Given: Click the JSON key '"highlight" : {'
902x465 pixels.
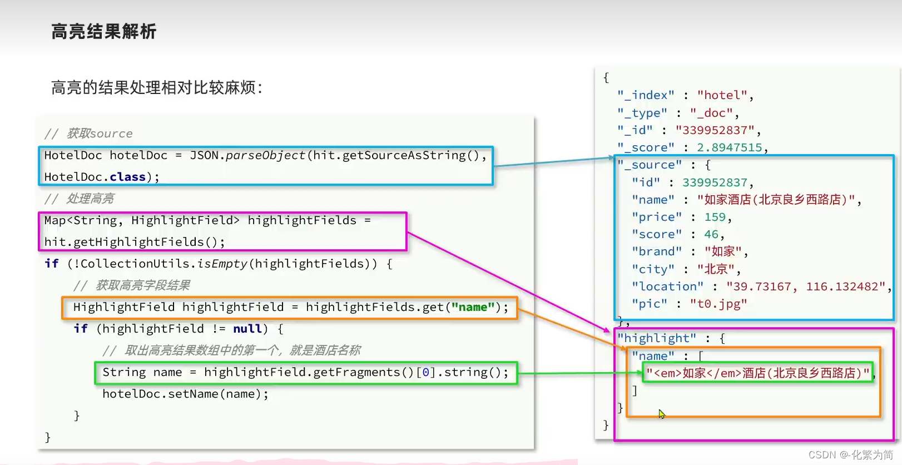Looking at the screenshot, I should [671, 338].
